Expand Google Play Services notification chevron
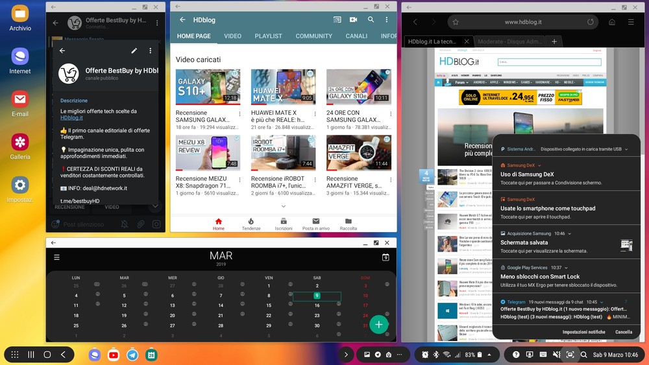 click(566, 268)
